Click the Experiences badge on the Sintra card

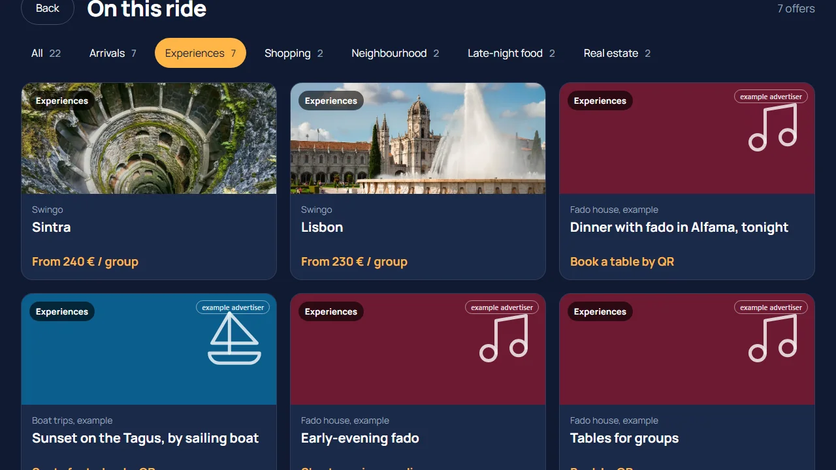point(62,101)
